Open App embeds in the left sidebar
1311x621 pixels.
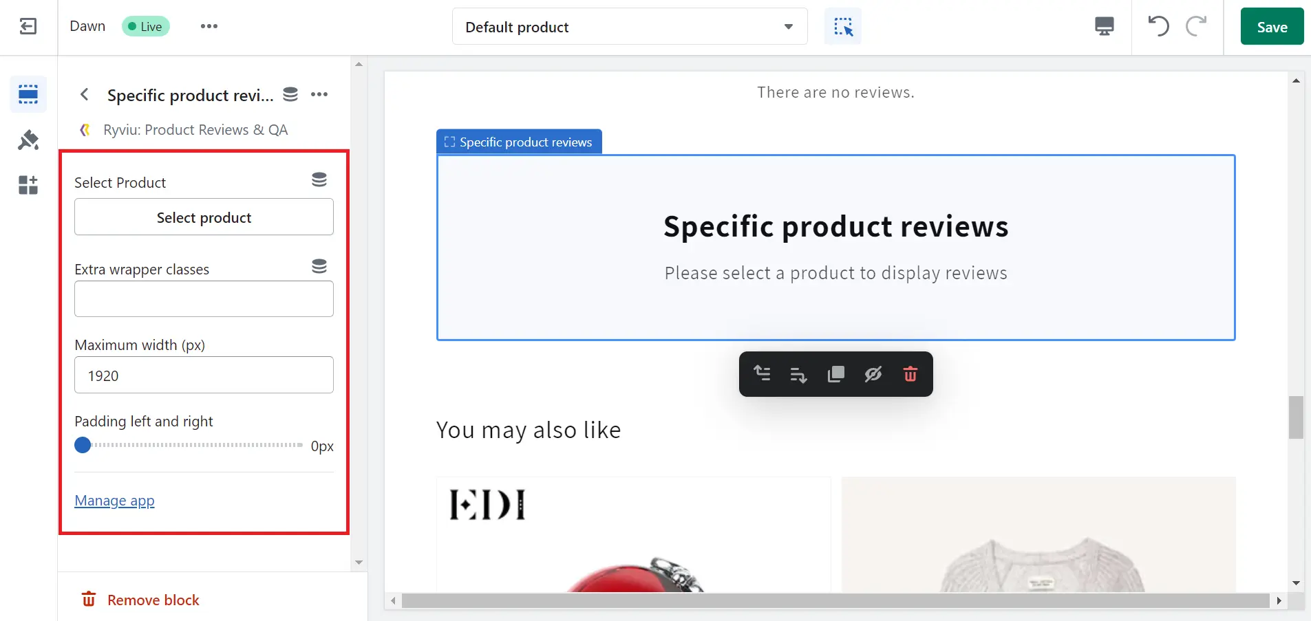(28, 184)
